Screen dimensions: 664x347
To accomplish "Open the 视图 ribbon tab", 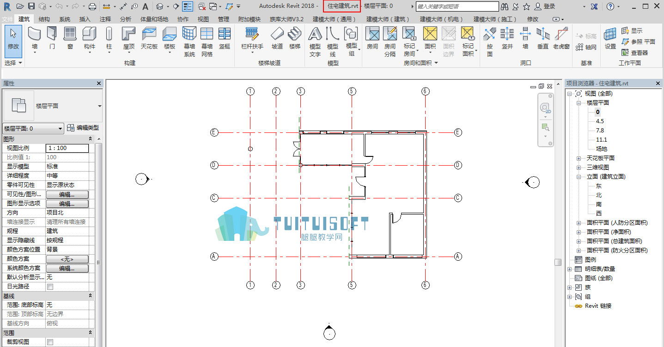I will 203,19.
